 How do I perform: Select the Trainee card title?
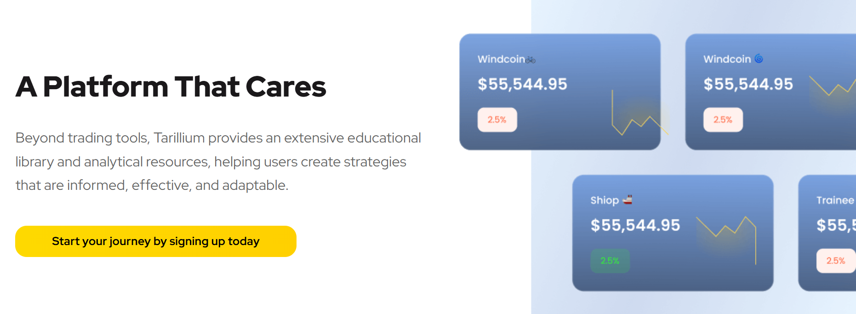[x=835, y=200]
